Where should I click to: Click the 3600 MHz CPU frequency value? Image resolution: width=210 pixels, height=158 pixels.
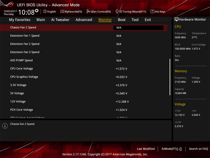(180, 37)
